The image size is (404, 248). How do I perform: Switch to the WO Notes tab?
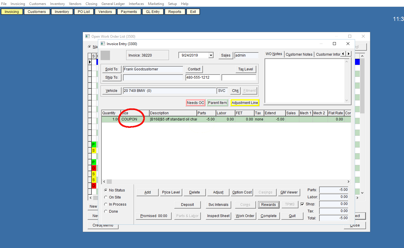(x=274, y=54)
